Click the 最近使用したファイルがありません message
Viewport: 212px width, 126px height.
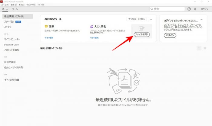[x=123, y=100]
